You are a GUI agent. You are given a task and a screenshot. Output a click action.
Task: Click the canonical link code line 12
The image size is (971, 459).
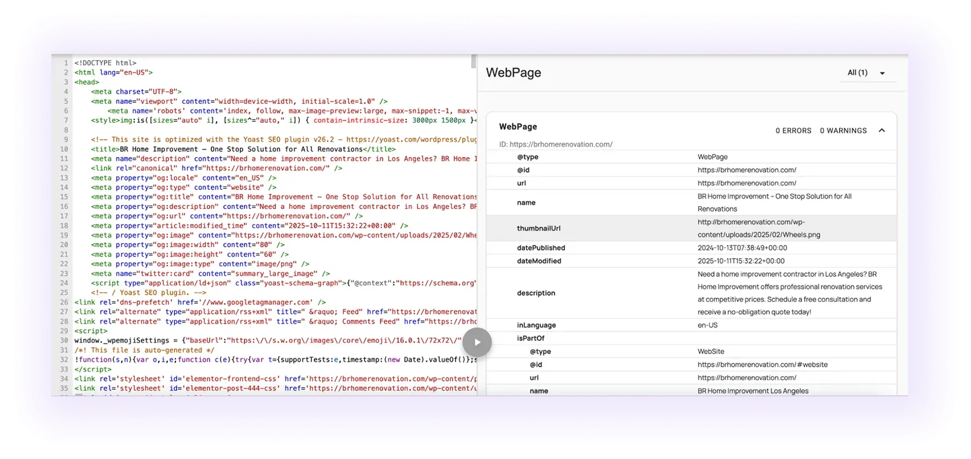[216, 168]
